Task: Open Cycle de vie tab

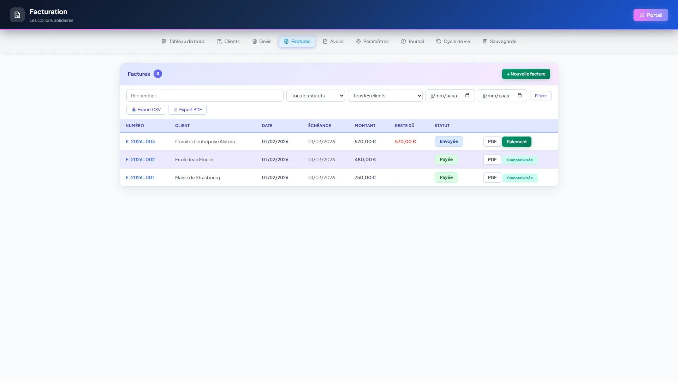Action: pos(453,41)
